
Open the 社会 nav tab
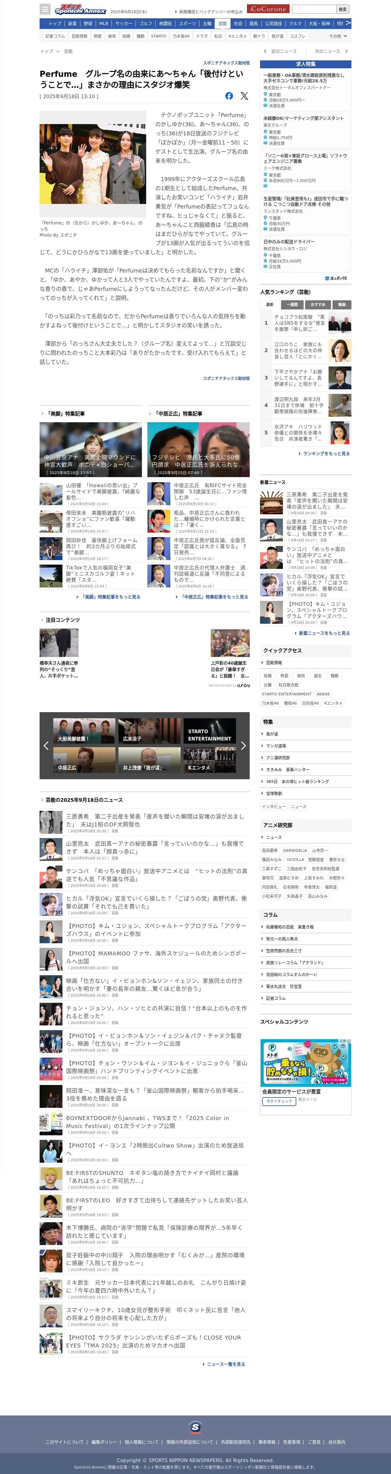[x=238, y=23]
